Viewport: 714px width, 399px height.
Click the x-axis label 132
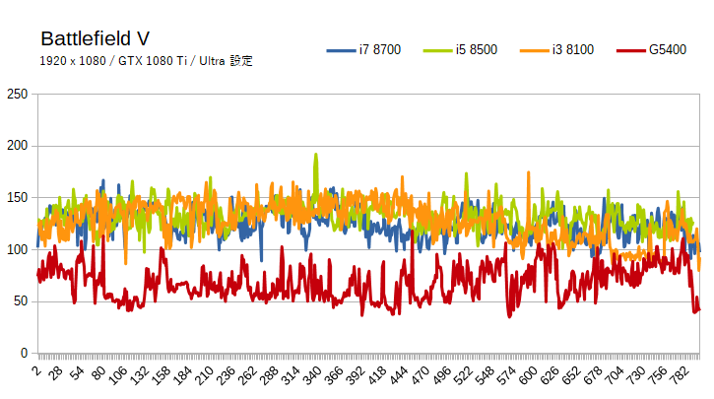pos(139,375)
